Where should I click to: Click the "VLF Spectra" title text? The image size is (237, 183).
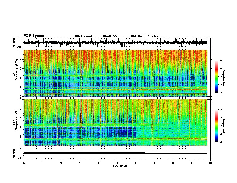(34, 36)
